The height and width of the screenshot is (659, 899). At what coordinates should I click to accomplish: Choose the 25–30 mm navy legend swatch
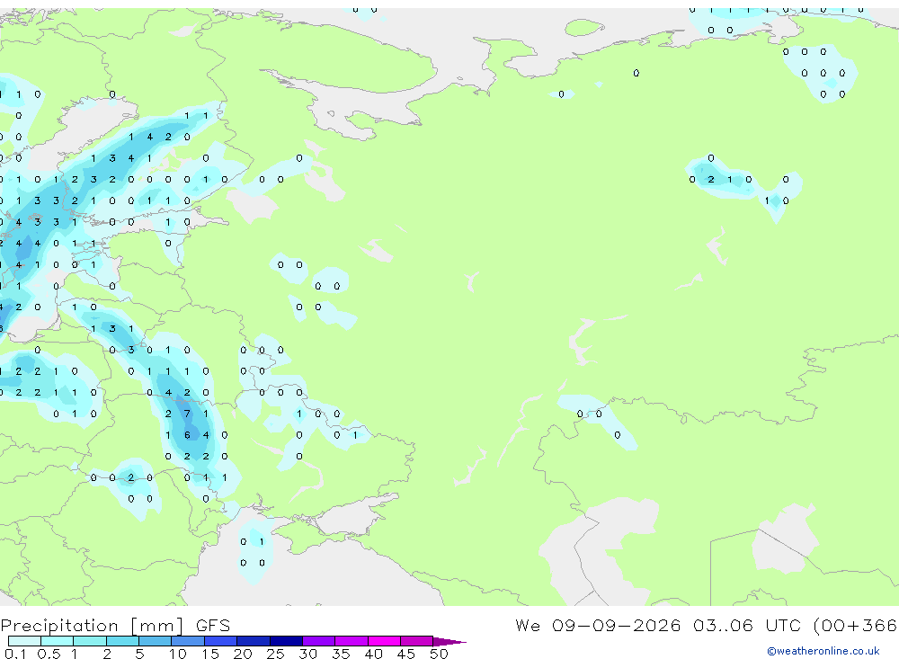(x=286, y=641)
